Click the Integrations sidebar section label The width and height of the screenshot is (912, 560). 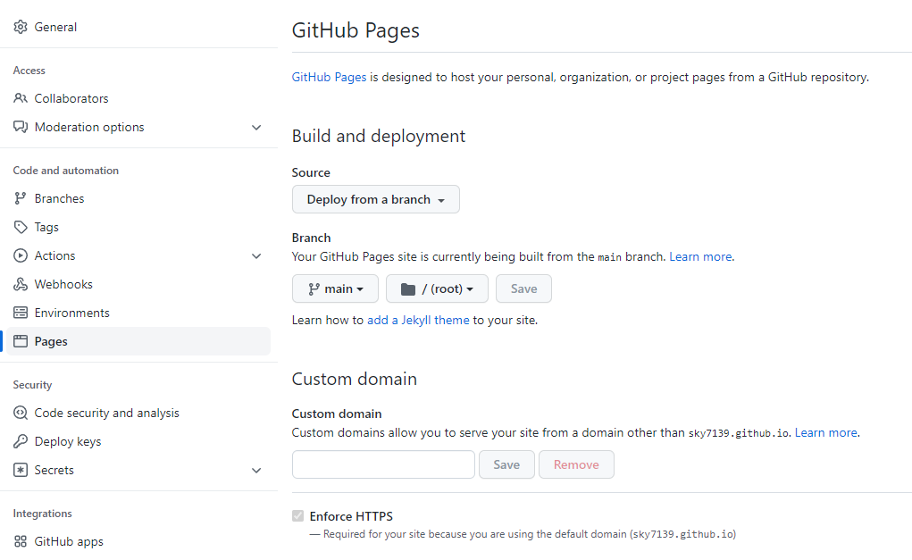[x=43, y=514]
